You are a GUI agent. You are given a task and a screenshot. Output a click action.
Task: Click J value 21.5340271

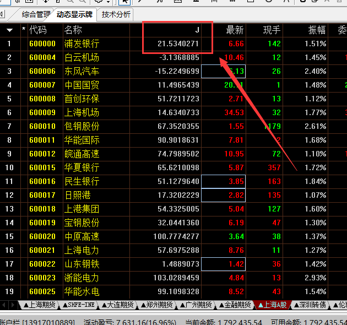pyautogui.click(x=178, y=44)
